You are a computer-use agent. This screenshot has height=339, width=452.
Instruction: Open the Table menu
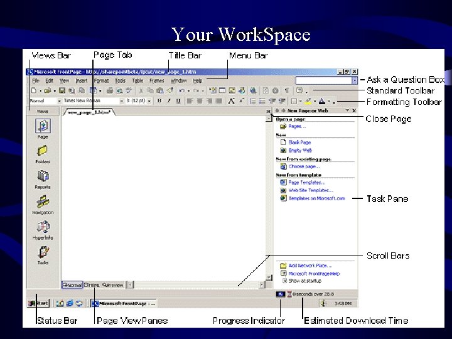[x=137, y=81]
